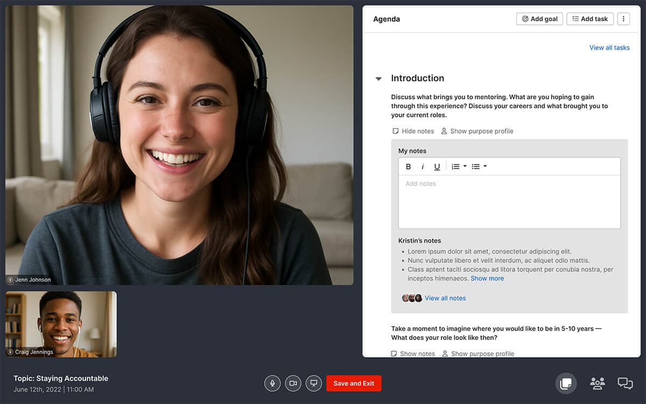Click Show purpose profile under Introduction
The image size is (646, 404).
(477, 131)
